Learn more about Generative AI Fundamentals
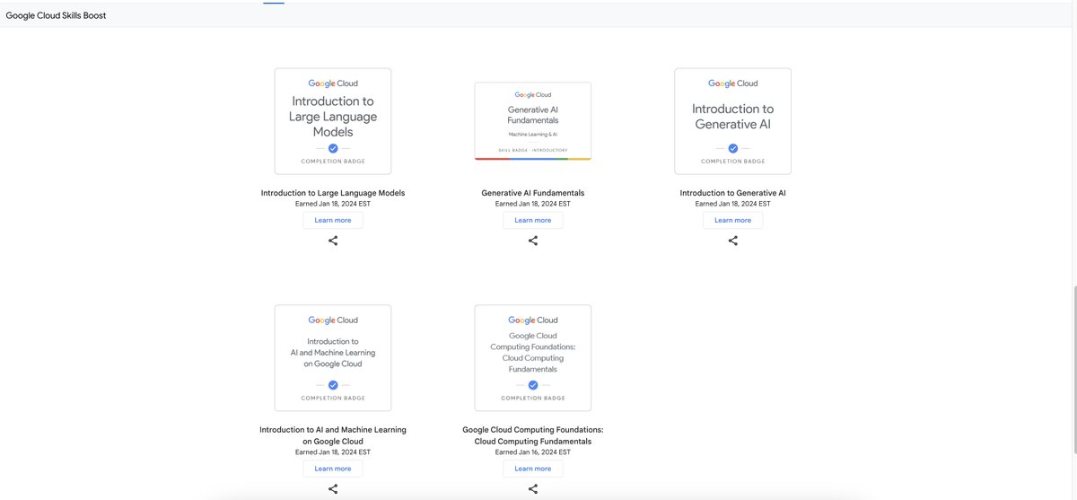The height and width of the screenshot is (500, 1077). (533, 220)
